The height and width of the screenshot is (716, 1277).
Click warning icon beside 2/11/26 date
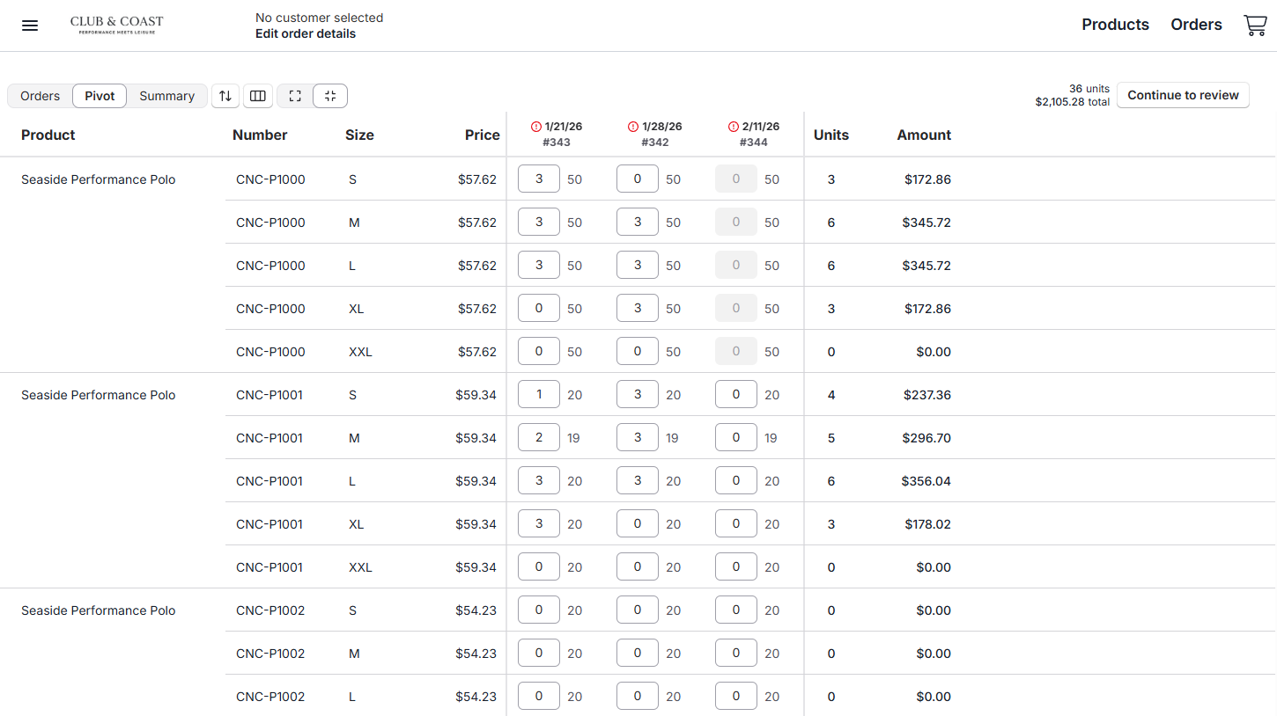tap(734, 127)
